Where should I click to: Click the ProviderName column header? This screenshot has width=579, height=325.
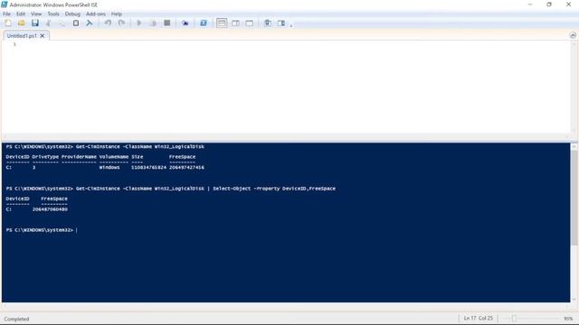point(79,156)
